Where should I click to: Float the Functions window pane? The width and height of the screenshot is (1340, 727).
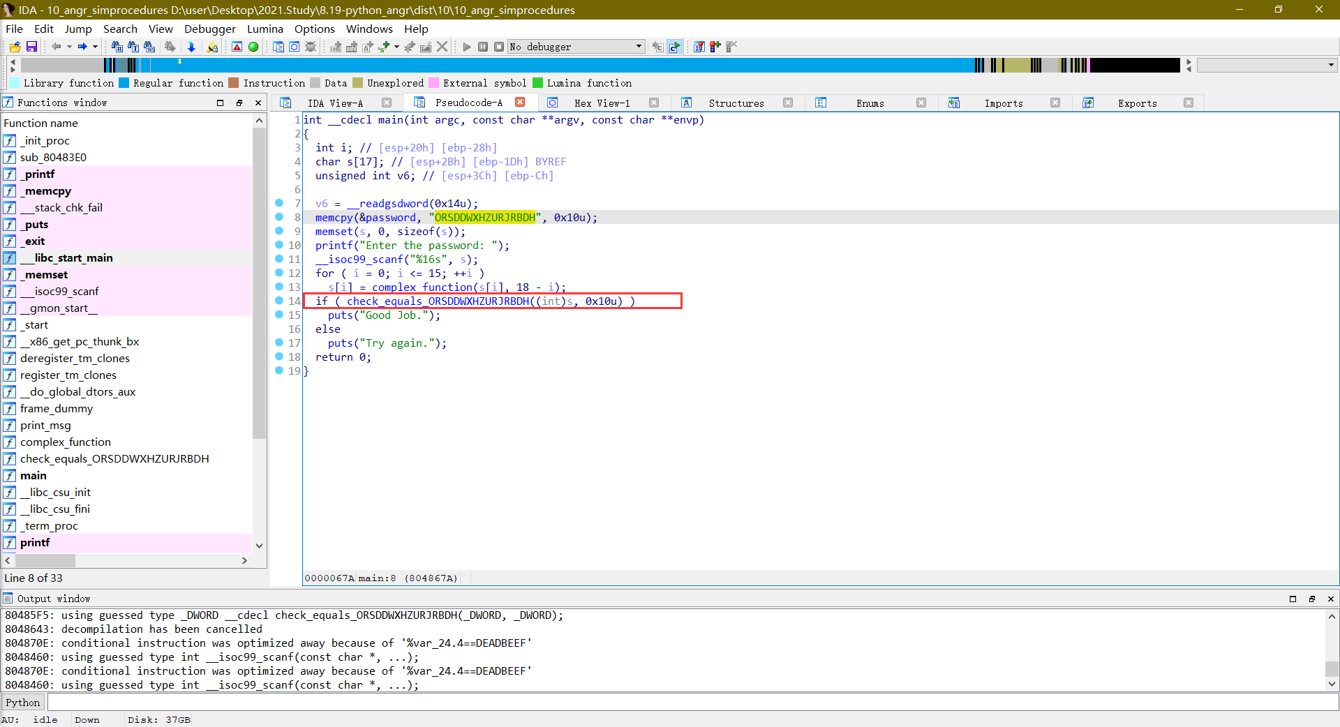point(239,103)
